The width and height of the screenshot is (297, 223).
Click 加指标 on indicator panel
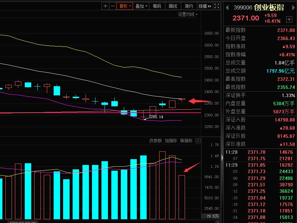(x=171, y=141)
